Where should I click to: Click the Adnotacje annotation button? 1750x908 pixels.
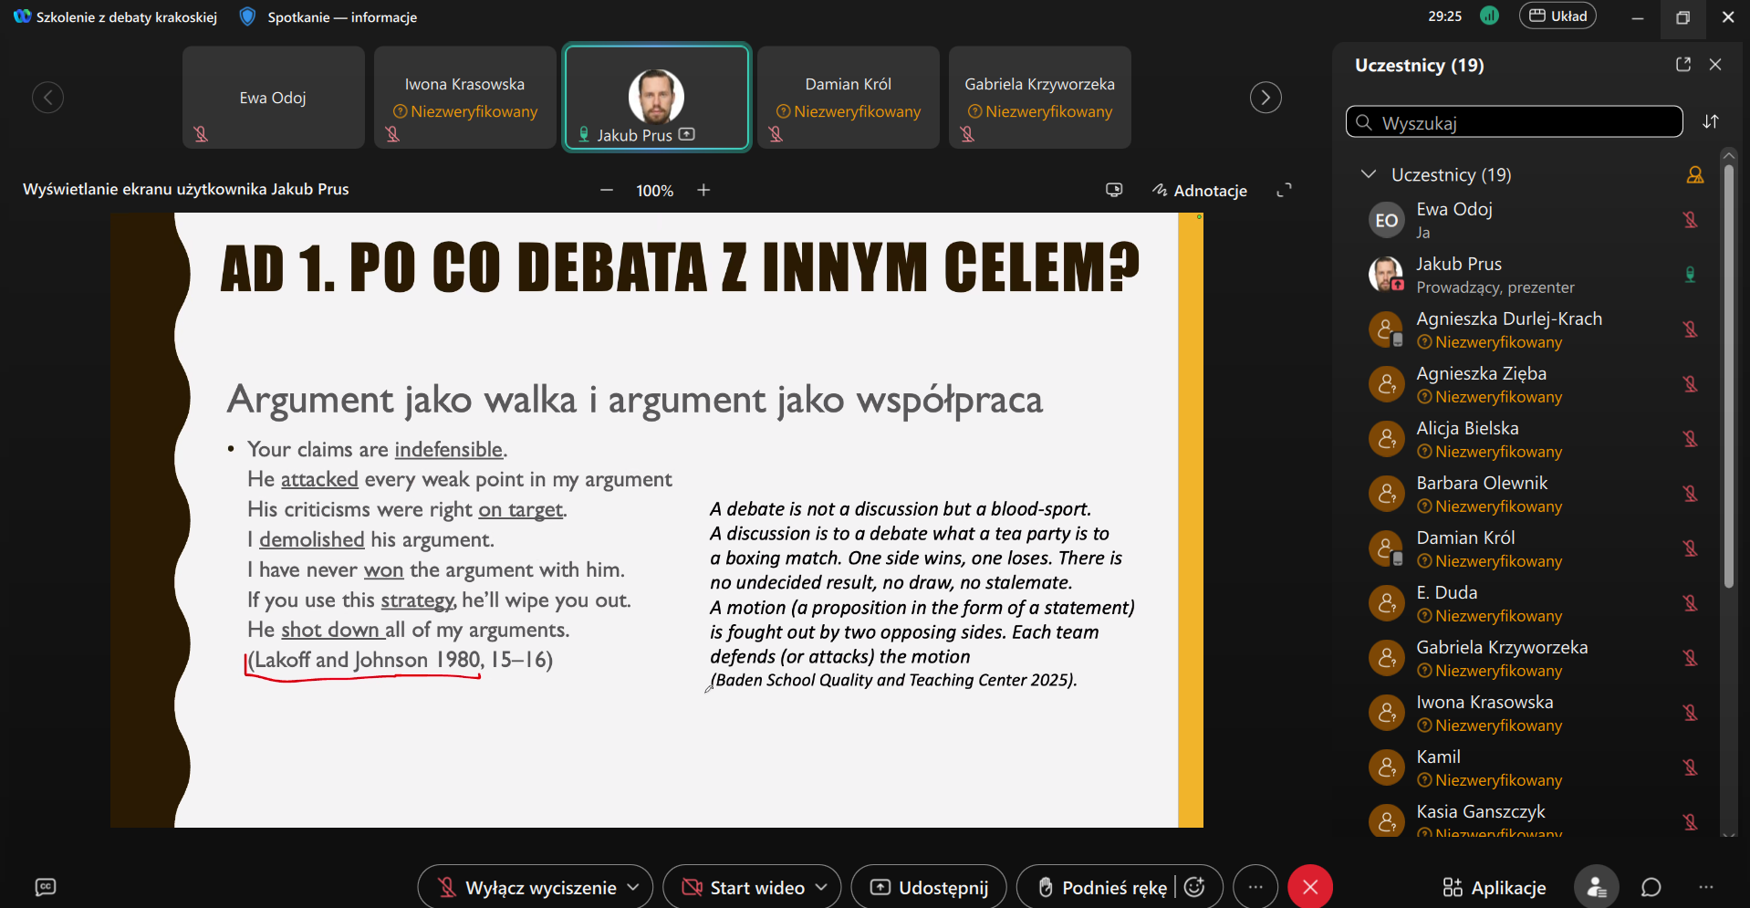[1199, 190]
